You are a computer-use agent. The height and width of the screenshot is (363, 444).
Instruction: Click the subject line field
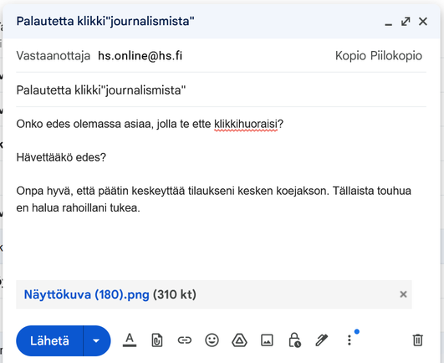(221, 90)
